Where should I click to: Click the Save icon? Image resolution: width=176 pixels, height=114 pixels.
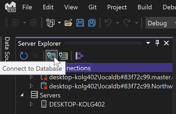pyautogui.click(x=80, y=23)
